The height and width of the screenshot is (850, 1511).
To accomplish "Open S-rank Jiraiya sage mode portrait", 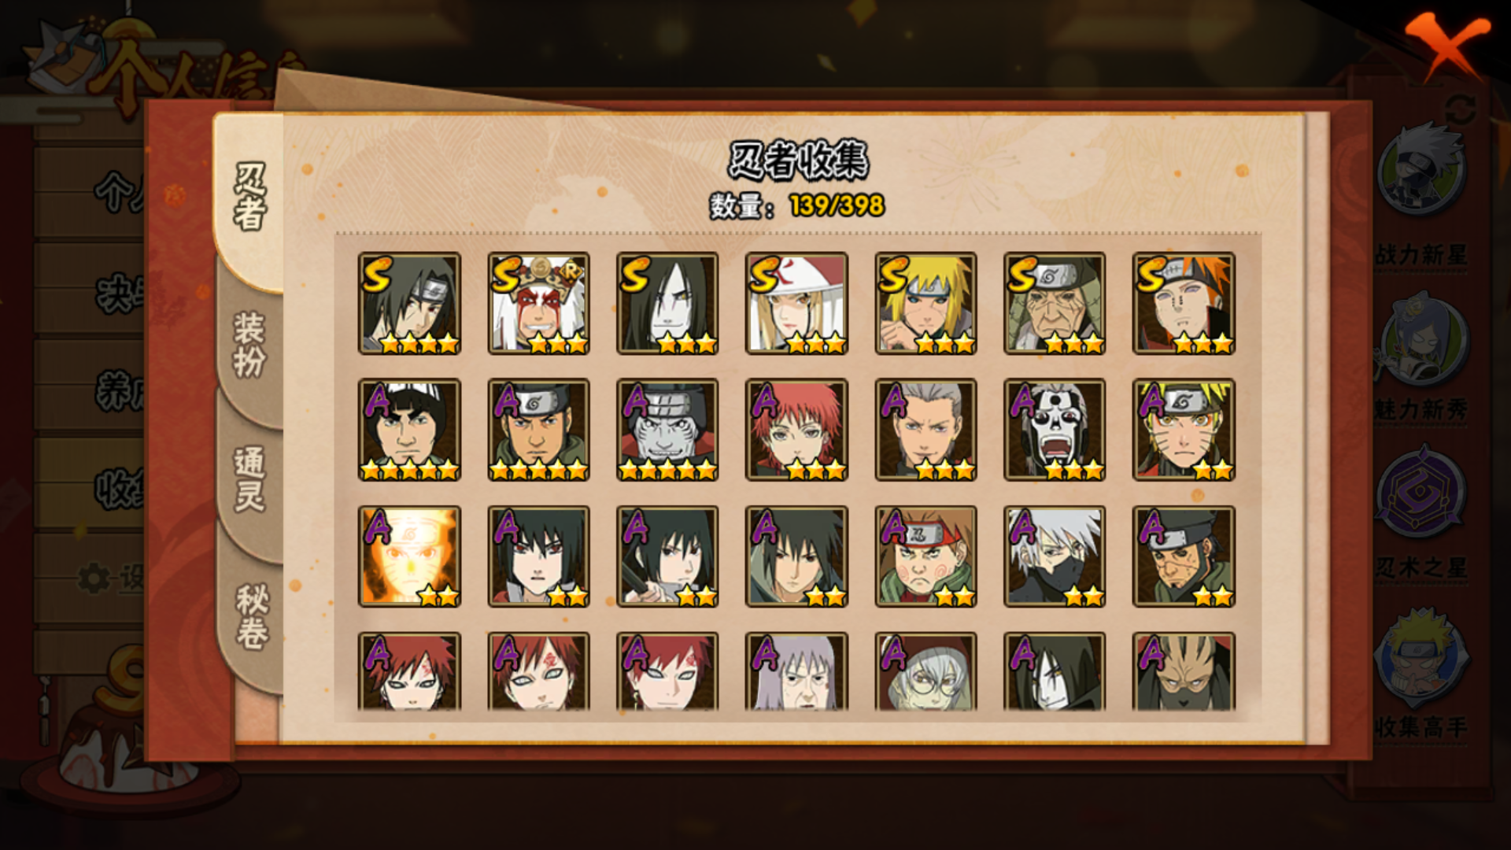I will (x=538, y=303).
